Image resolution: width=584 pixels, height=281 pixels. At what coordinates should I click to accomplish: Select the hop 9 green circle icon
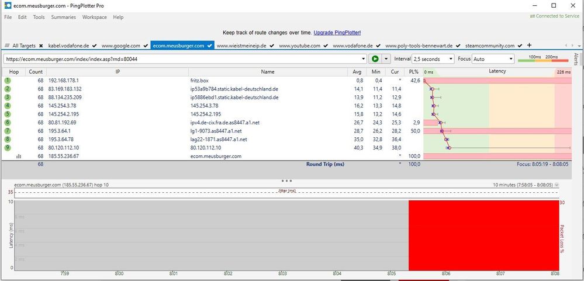coord(8,148)
